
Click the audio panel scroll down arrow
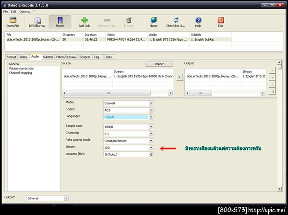click(279, 189)
